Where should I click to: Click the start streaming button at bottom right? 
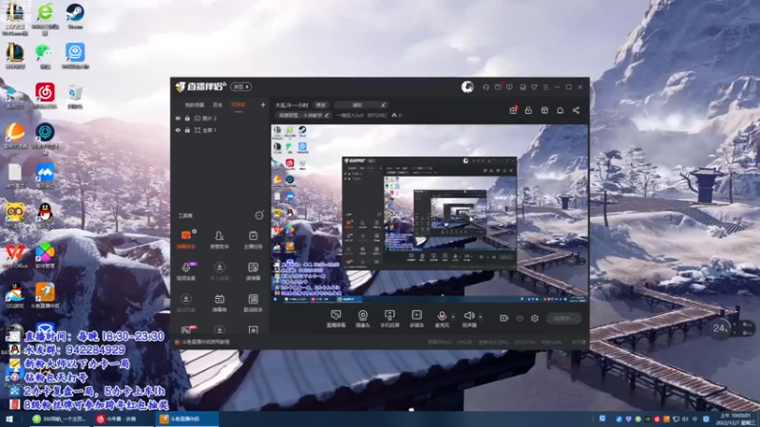tap(564, 319)
